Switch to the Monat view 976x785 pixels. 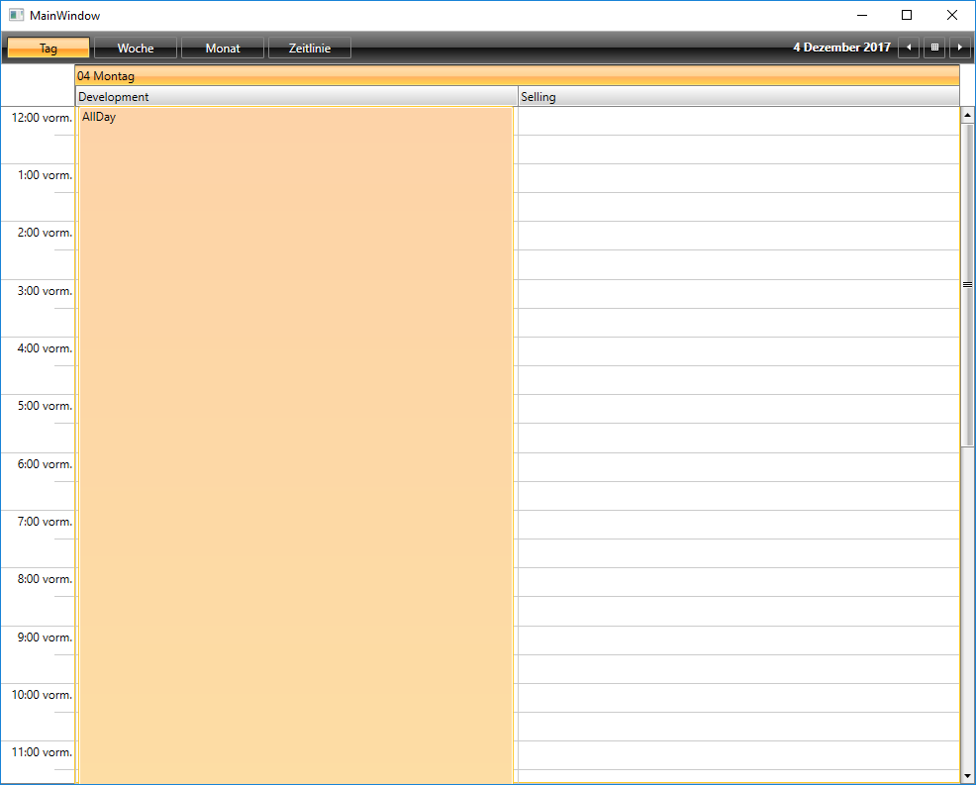[223, 48]
